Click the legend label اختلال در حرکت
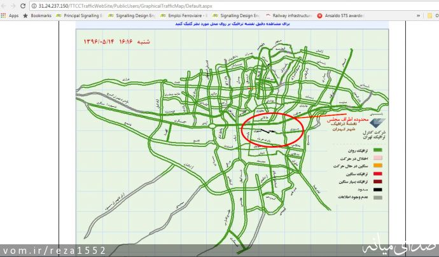Viewport: 439px width, 257px height. 354,158
